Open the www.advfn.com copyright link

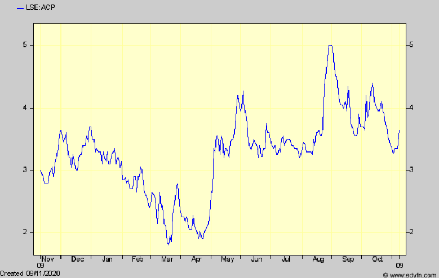(413, 274)
